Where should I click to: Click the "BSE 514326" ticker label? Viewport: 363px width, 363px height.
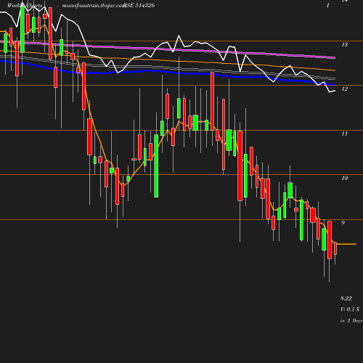coord(139,5)
